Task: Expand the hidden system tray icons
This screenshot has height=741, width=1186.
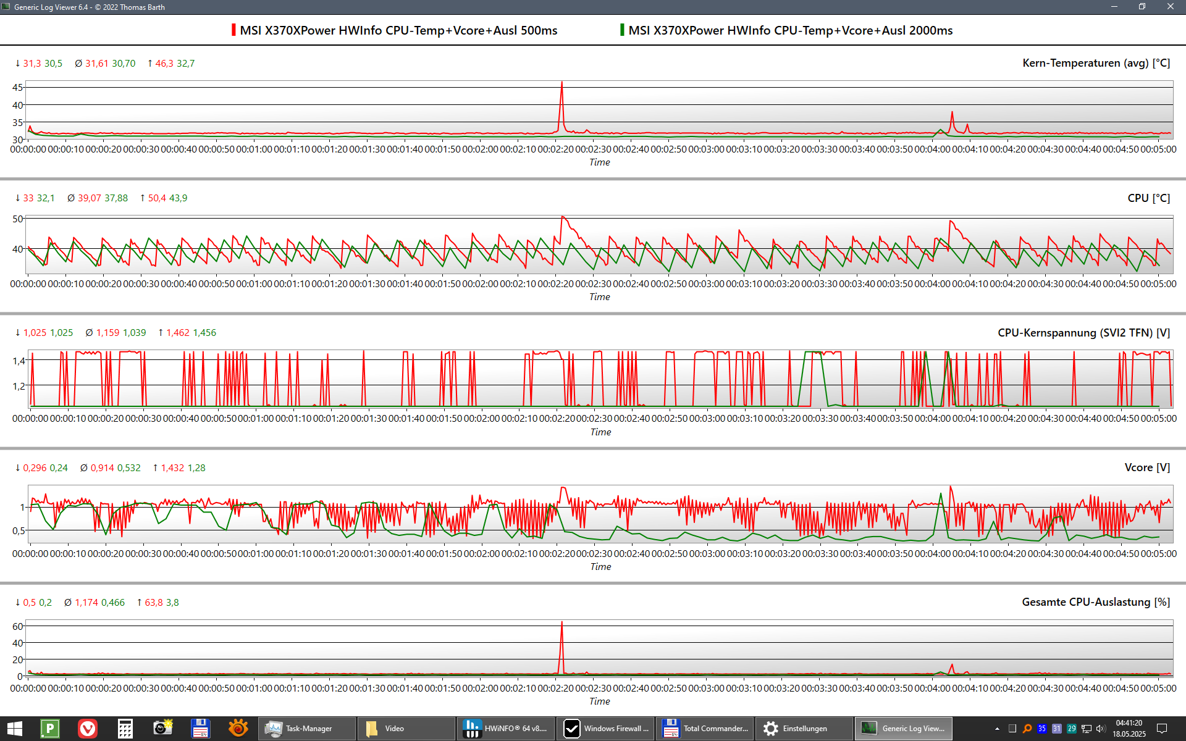Action: point(997,729)
